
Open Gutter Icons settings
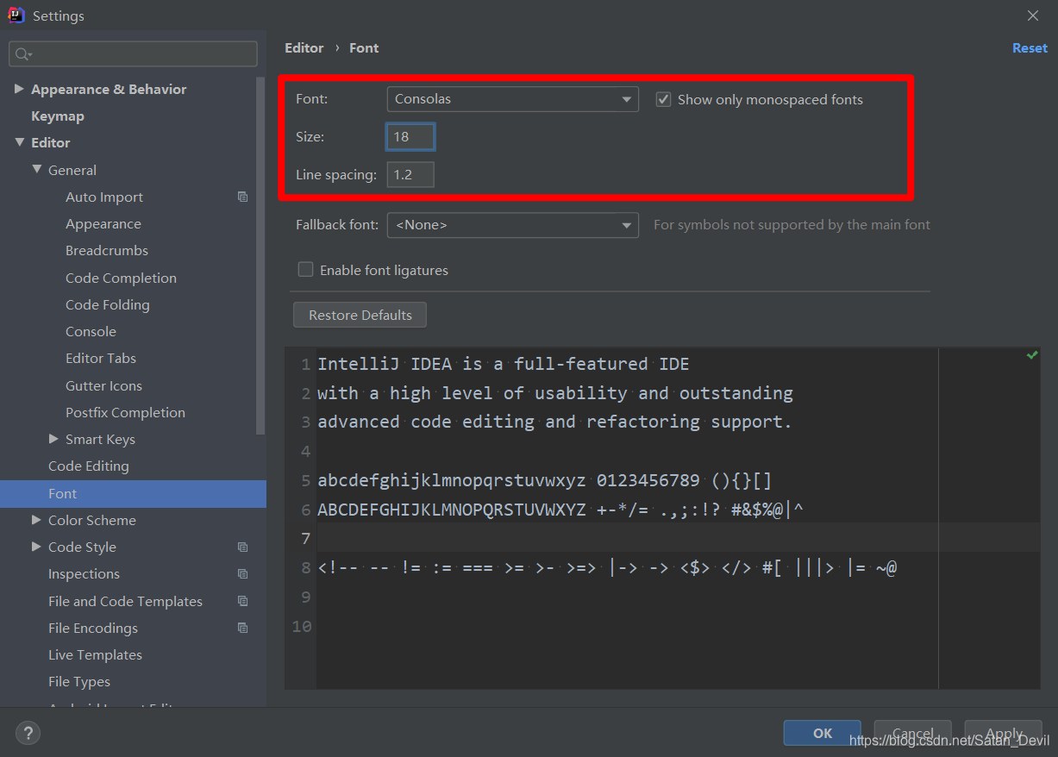pos(103,385)
